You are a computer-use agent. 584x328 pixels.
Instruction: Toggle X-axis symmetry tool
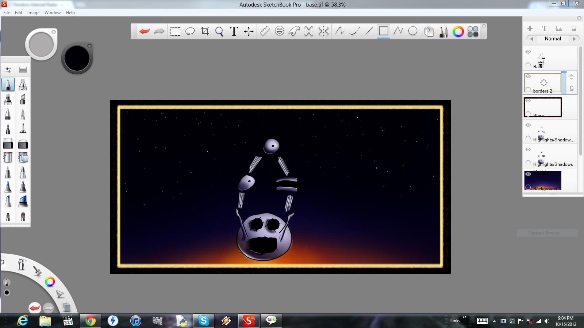(x=309, y=31)
